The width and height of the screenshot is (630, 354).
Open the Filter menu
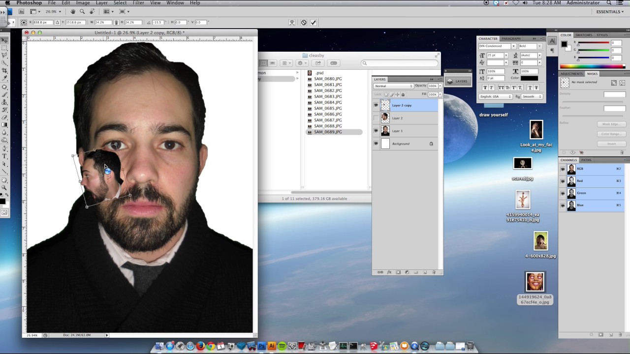(x=138, y=3)
